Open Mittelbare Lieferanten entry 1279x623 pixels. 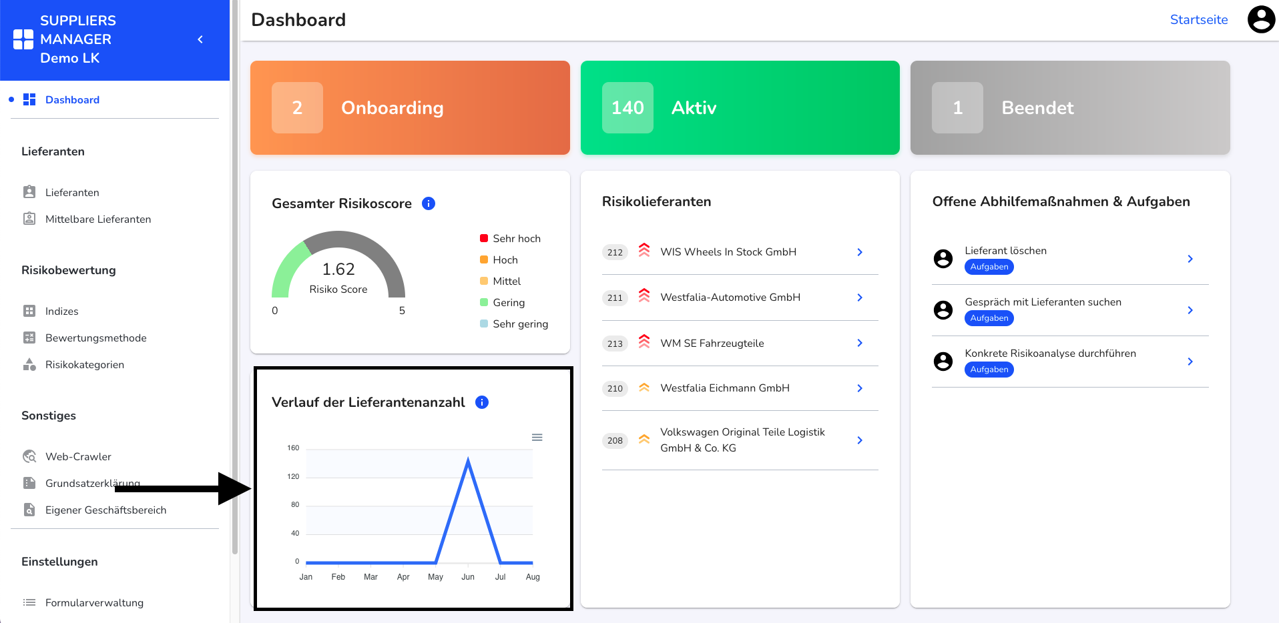coord(98,219)
